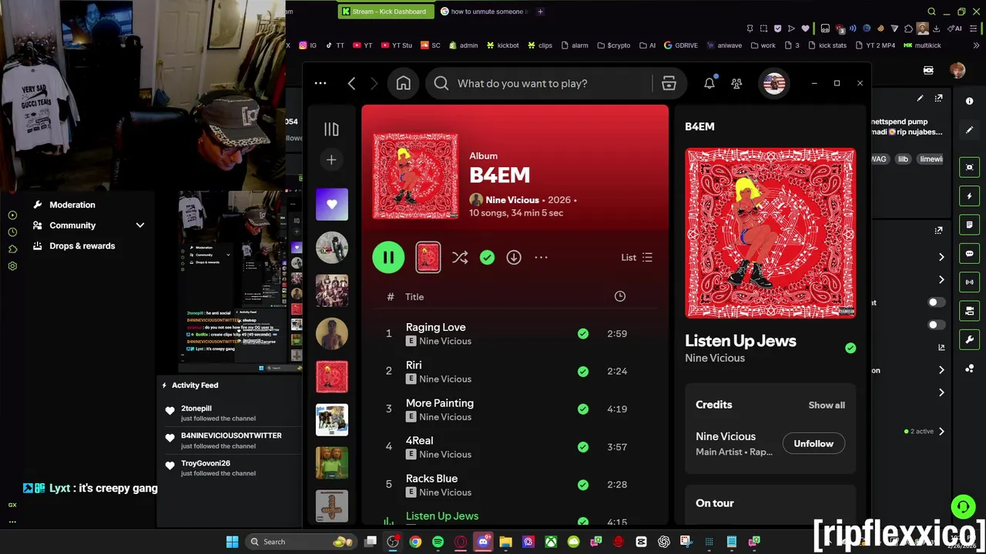Remove B4EM album from library via green checkmark
The image size is (986, 554).
[487, 258]
